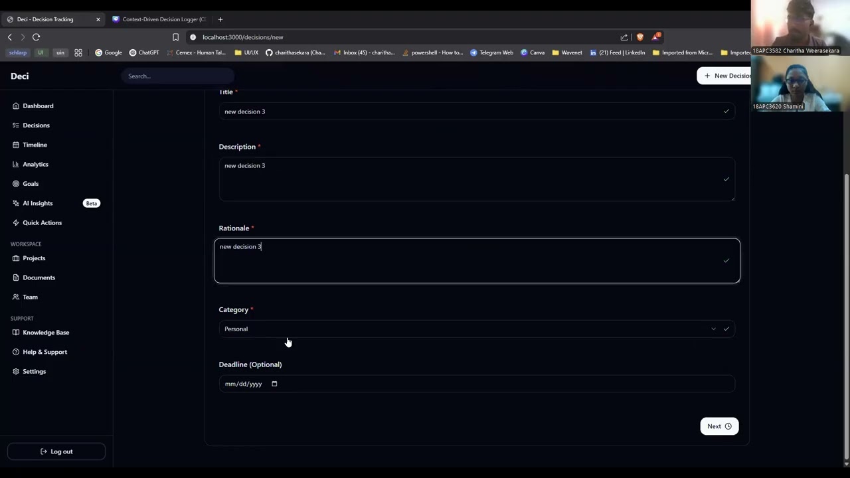This screenshot has width=850, height=478.
Task: Click the Next button
Action: [x=719, y=426]
